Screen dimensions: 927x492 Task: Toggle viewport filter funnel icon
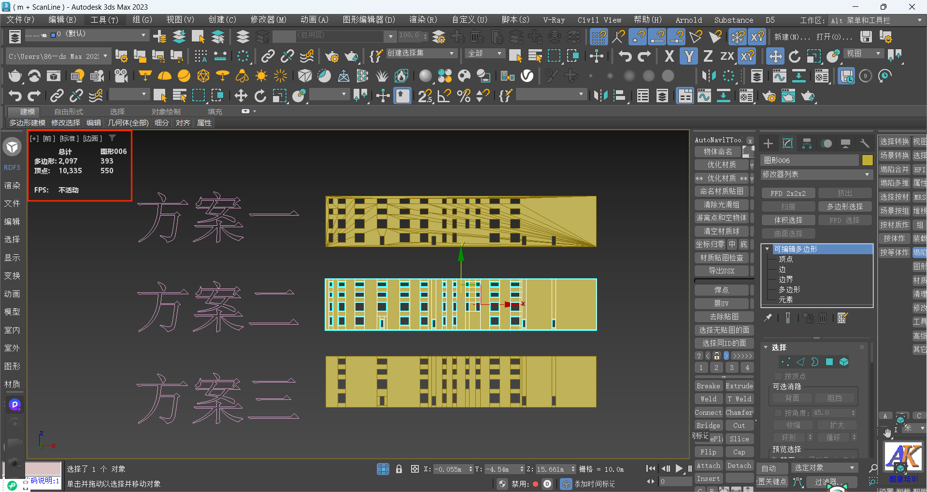tap(112, 138)
